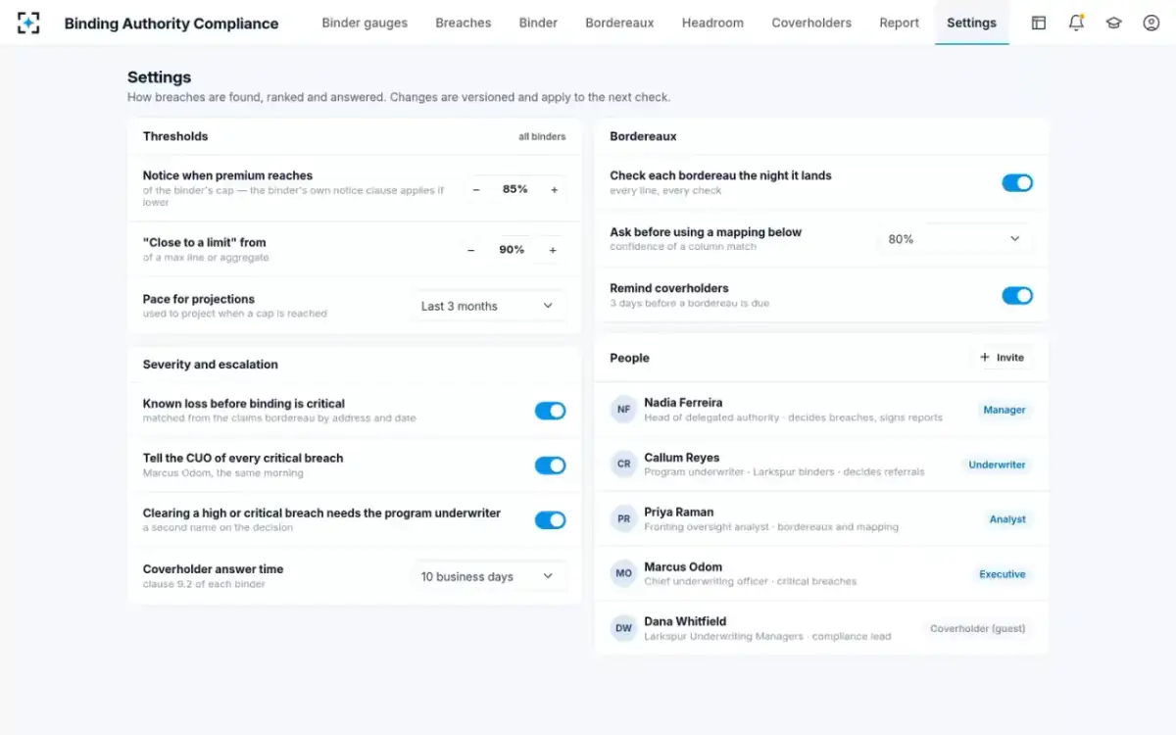Click the "Severity and escalation" heading
This screenshot has width=1176, height=735.
pyautogui.click(x=211, y=365)
